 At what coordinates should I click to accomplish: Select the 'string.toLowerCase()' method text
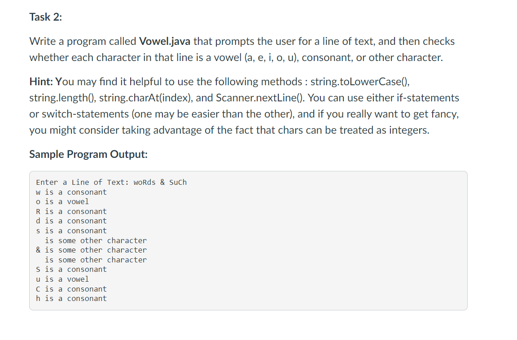[360, 81]
